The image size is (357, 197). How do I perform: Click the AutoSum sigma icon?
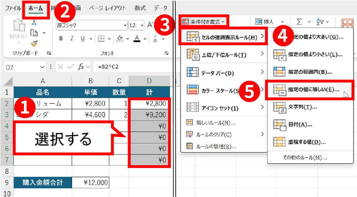click(x=300, y=22)
